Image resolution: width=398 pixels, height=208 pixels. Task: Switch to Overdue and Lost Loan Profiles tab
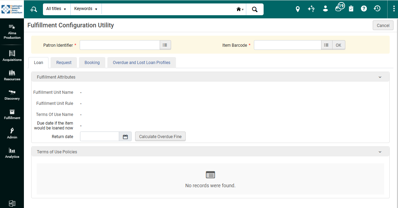click(x=141, y=63)
